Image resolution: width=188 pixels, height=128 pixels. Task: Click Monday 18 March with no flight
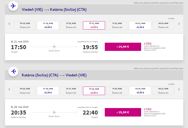coord(25,25)
